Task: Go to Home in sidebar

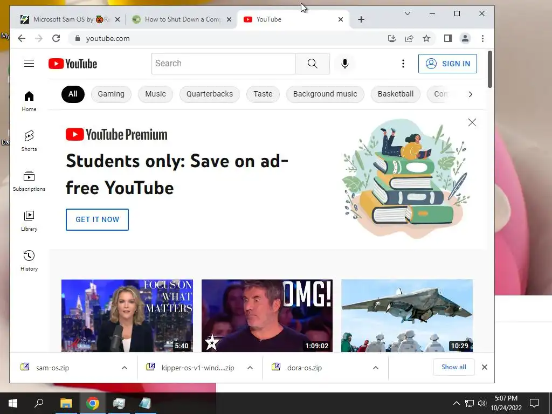Action: coord(29,101)
